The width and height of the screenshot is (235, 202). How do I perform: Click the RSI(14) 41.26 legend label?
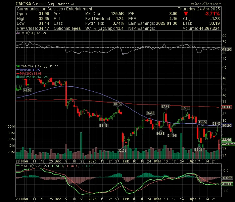point(34,33)
